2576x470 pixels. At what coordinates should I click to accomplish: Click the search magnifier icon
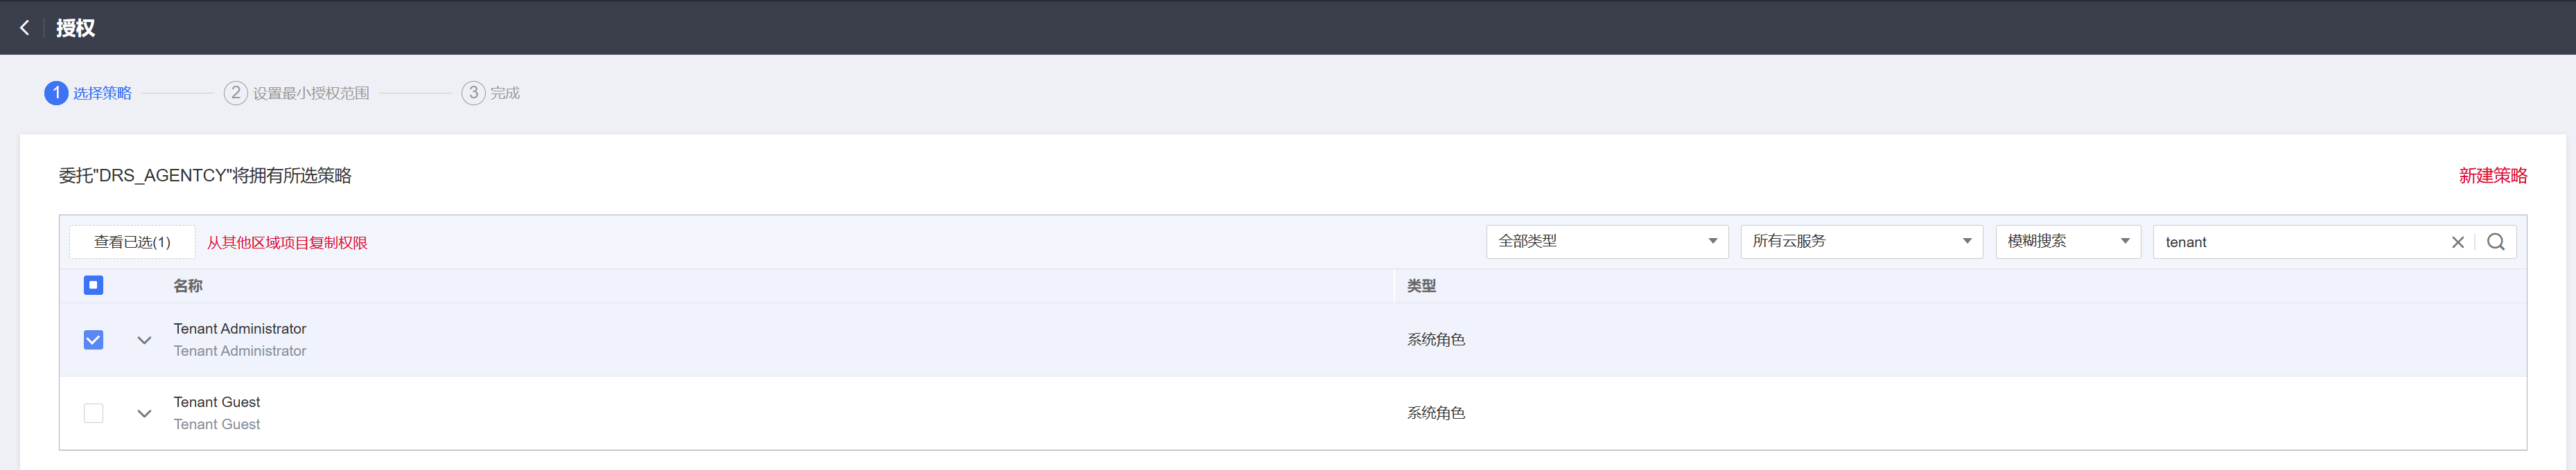(x=2495, y=242)
